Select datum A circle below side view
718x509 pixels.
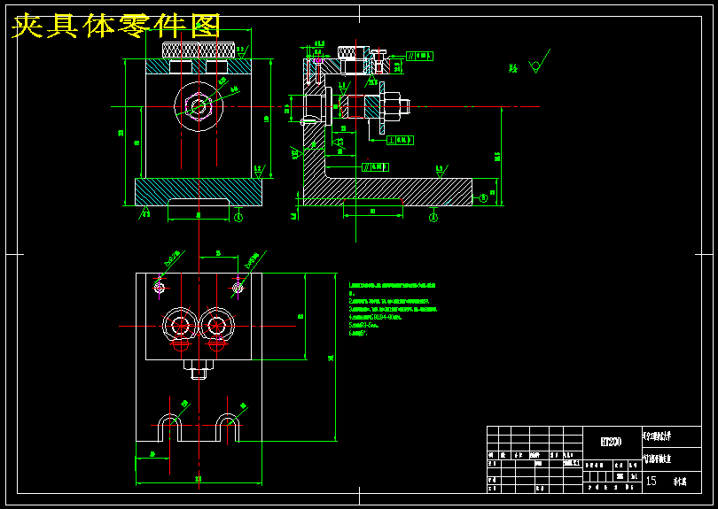tap(433, 218)
